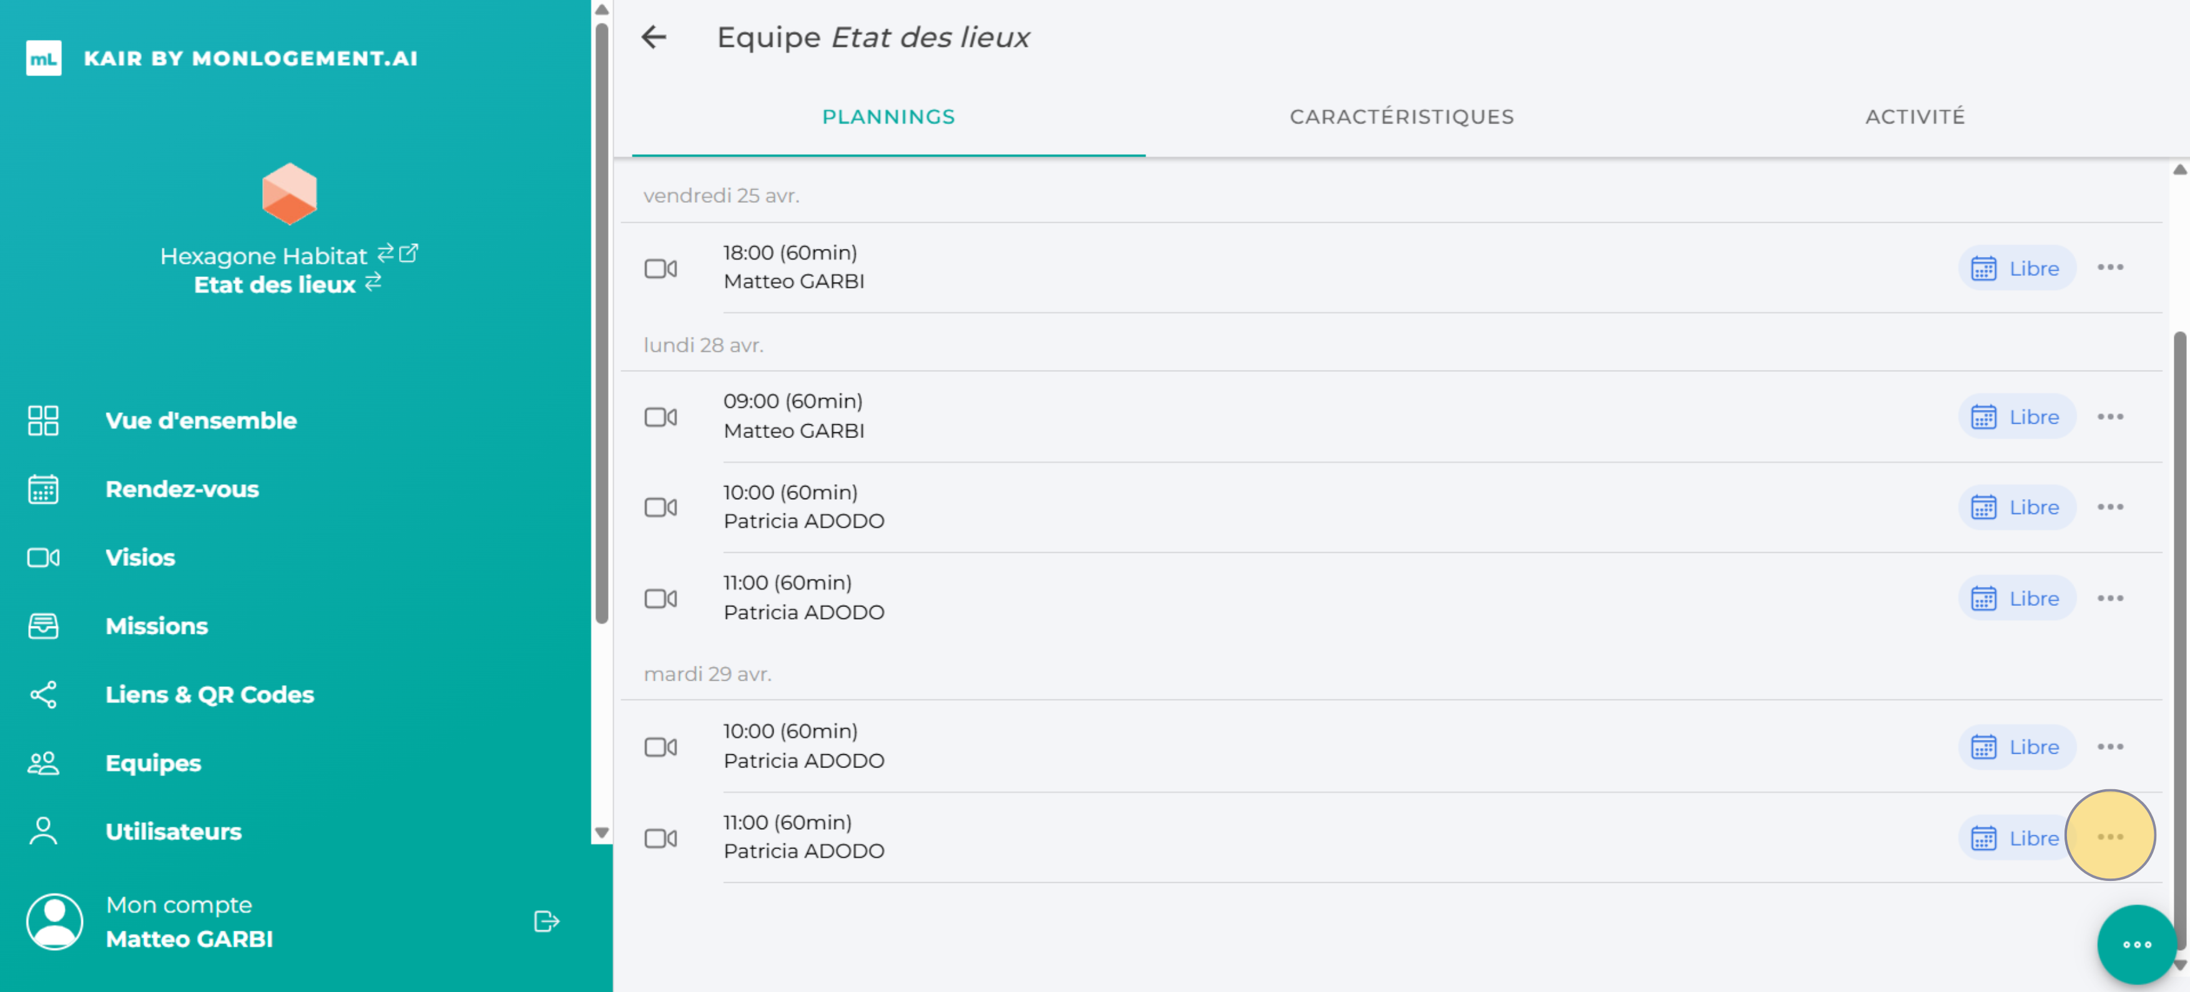This screenshot has height=992, width=2190.
Task: Open the teal floating more-actions button
Action: [x=2136, y=945]
